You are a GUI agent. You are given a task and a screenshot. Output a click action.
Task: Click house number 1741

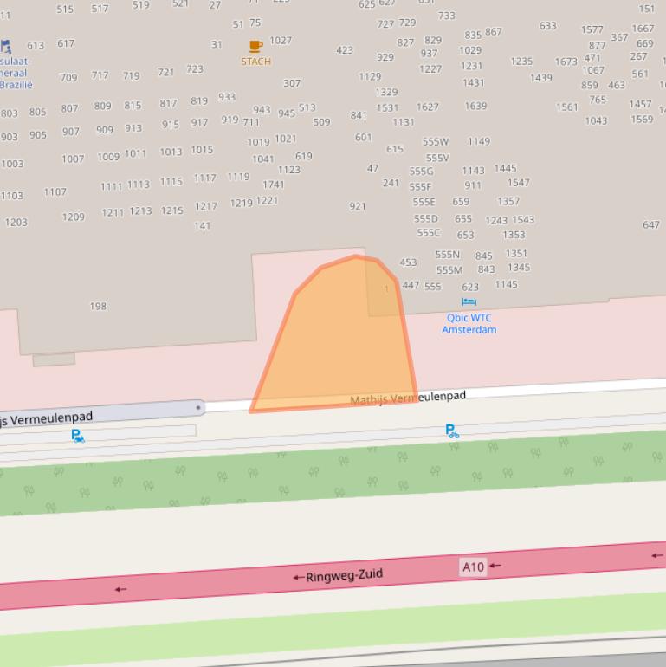tap(273, 185)
